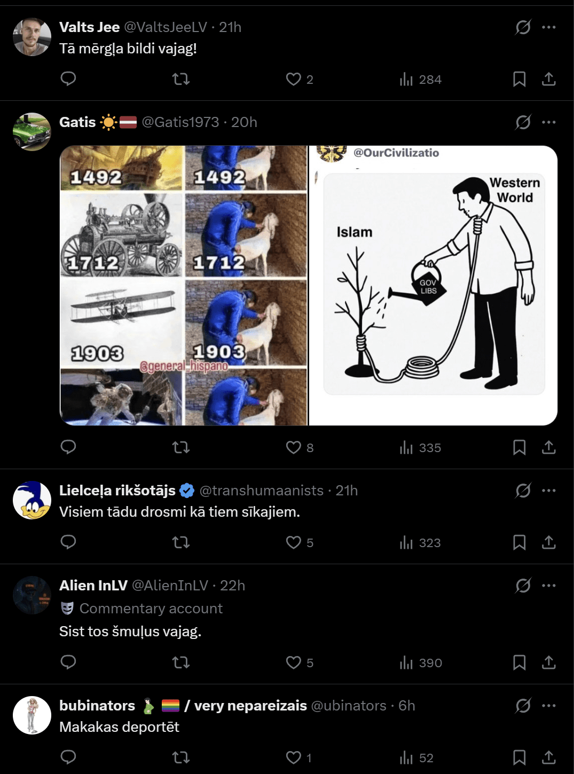
Task: Like Valts Jee's post
Action: click(293, 80)
